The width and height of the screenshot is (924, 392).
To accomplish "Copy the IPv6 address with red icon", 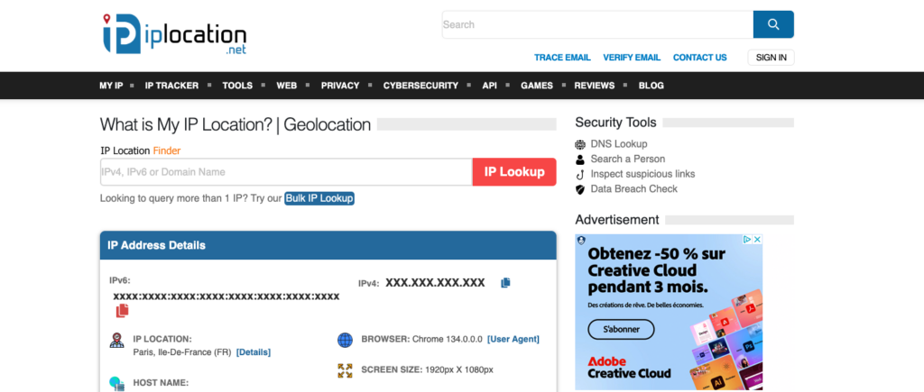I will click(x=122, y=311).
